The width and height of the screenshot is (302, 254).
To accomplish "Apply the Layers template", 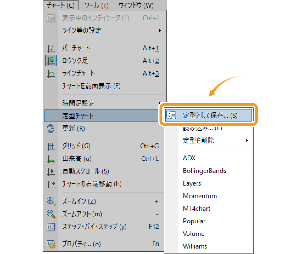I will coord(192,184).
